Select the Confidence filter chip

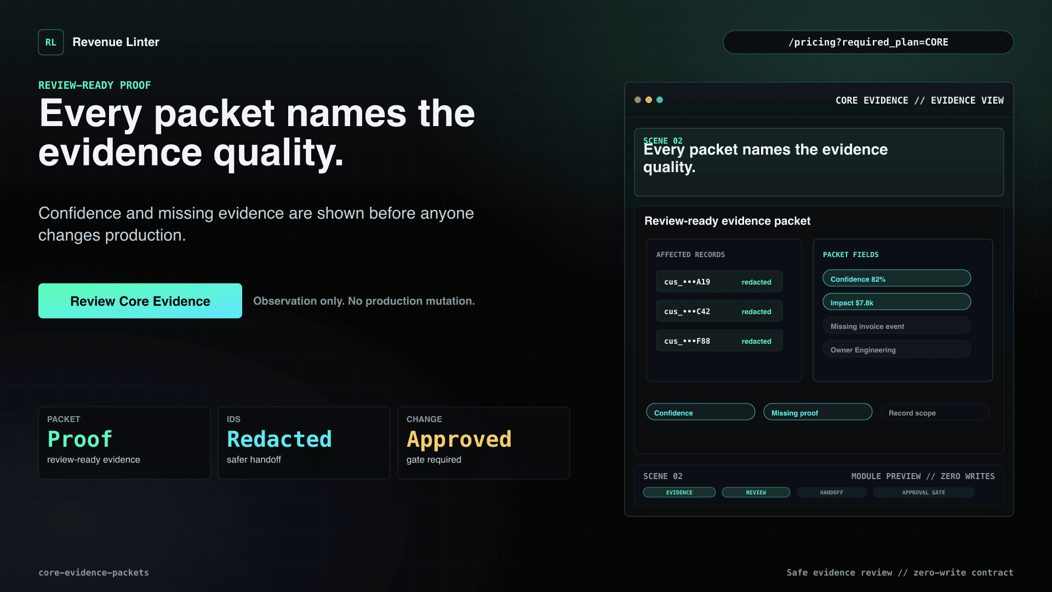pyautogui.click(x=700, y=412)
